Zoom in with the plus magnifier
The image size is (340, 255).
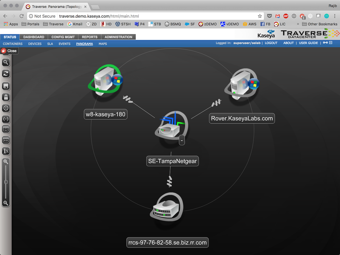pyautogui.click(x=6, y=162)
